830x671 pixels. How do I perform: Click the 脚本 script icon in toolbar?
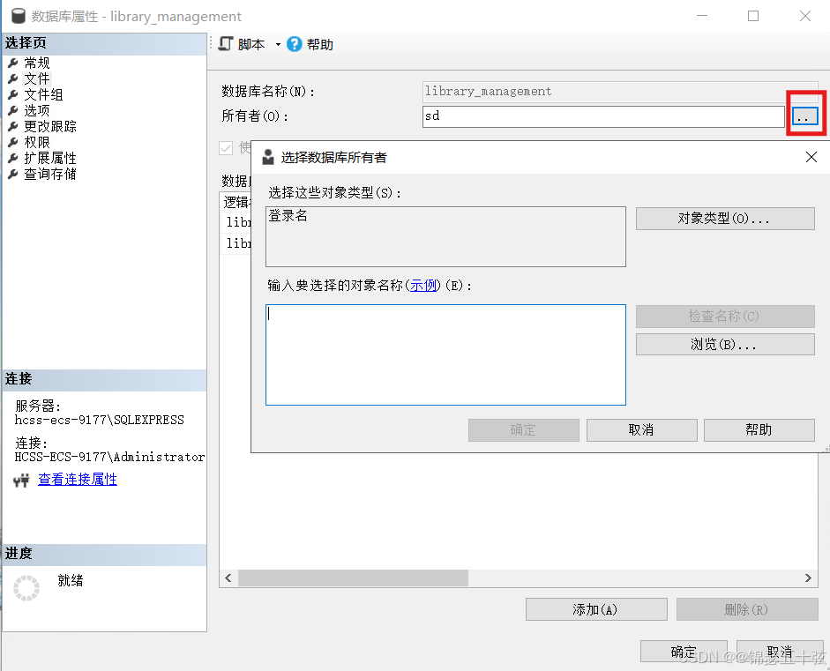point(226,44)
